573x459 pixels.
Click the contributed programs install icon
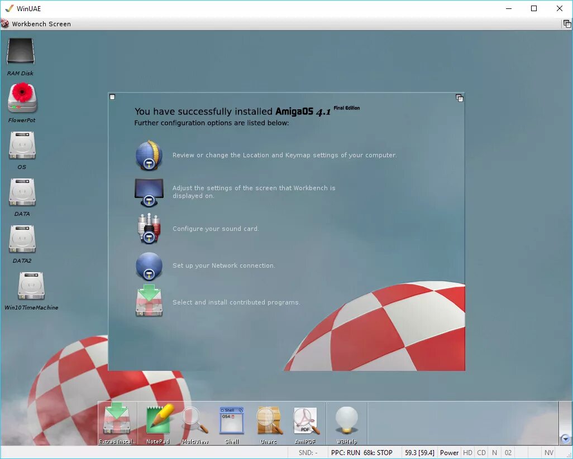coord(149,302)
